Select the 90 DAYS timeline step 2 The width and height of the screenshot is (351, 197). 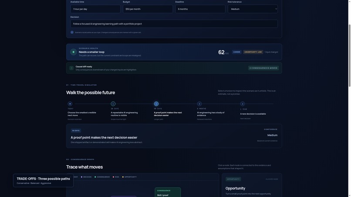pyautogui.click(x=156, y=104)
